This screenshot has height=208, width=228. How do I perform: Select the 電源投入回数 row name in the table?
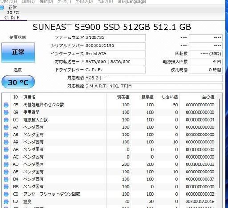pyautogui.click(x=35, y=120)
